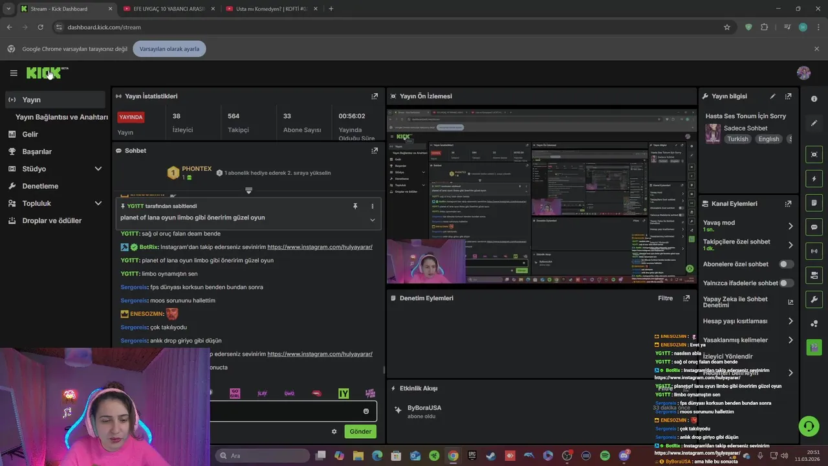Open the user profile avatar menu
The height and width of the screenshot is (466, 828).
(x=803, y=73)
